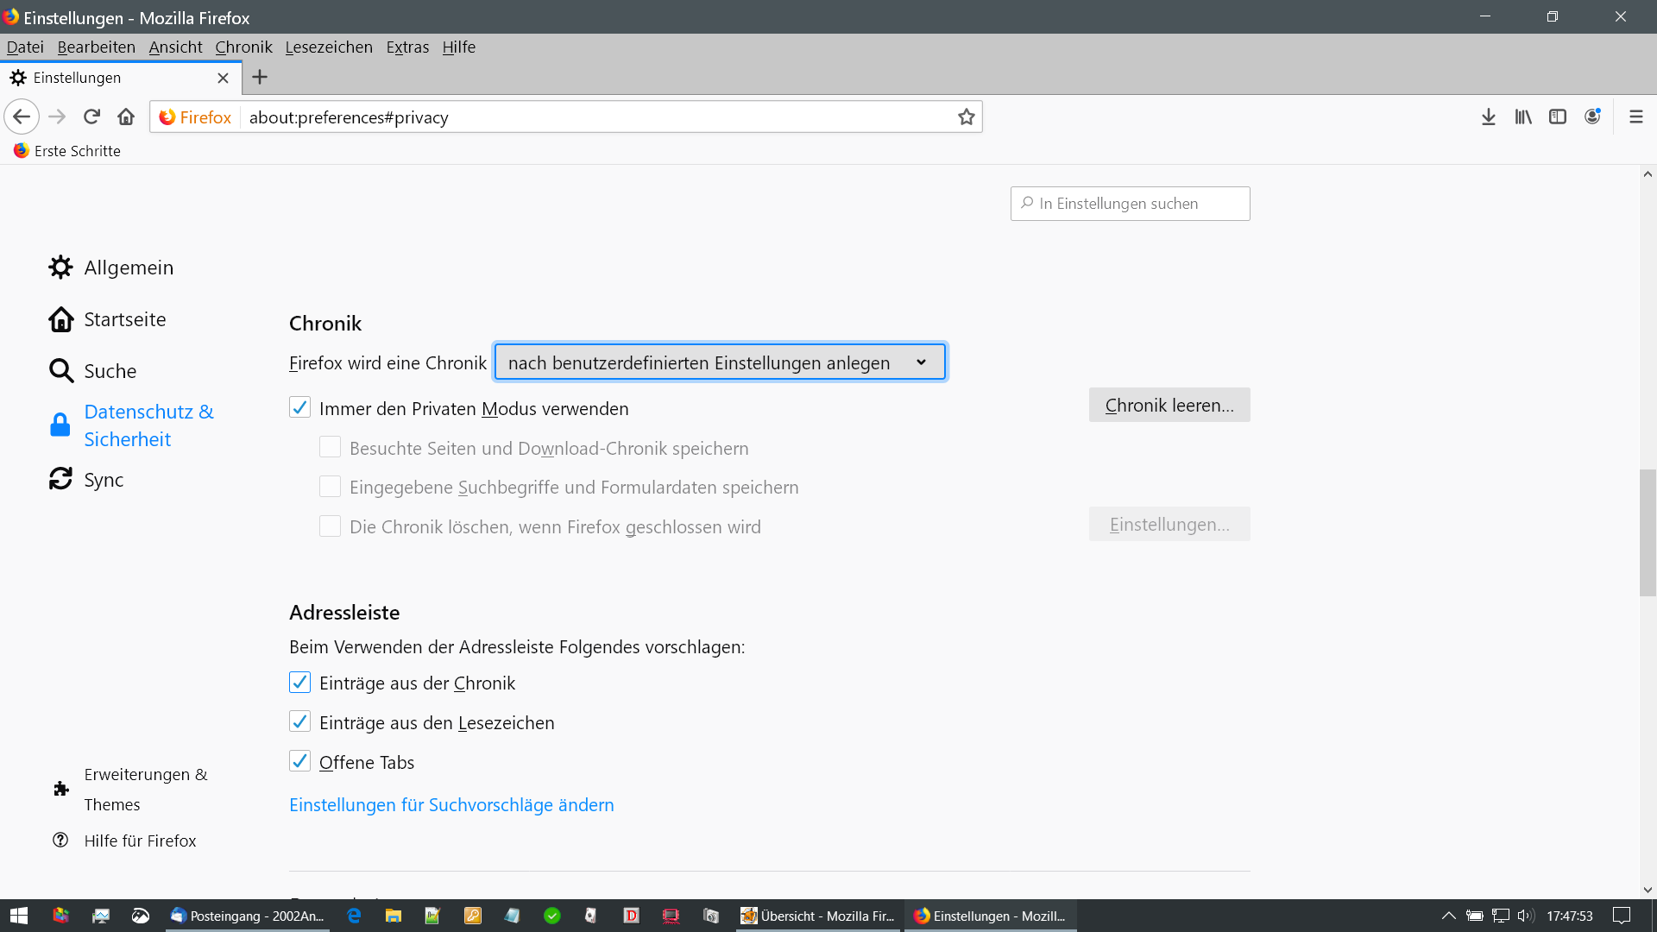1657x932 pixels.
Task: Follow Einstellungen für Suchvorschläge ändern link
Action: click(451, 805)
